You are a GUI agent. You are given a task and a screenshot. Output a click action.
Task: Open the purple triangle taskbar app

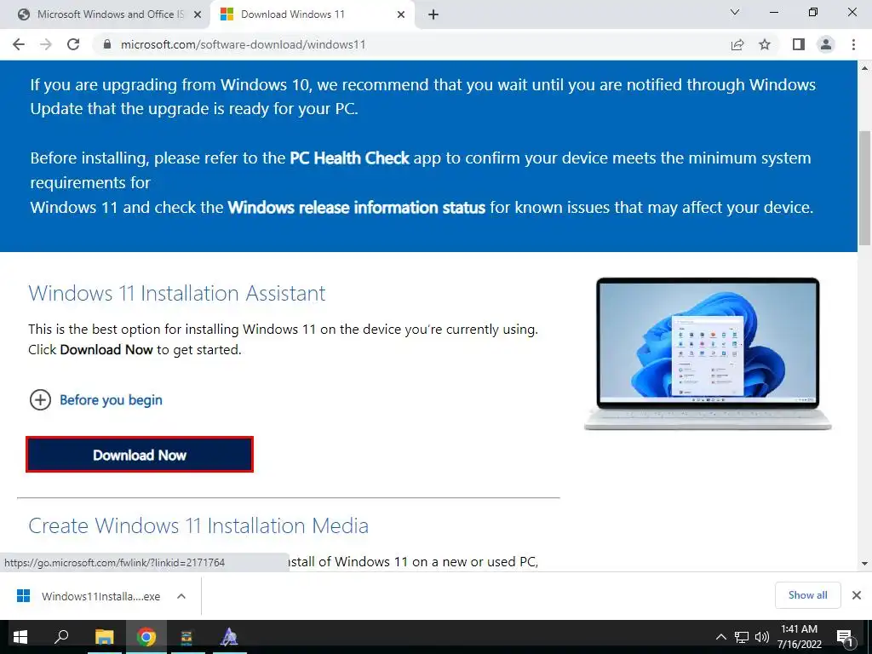pyautogui.click(x=229, y=637)
